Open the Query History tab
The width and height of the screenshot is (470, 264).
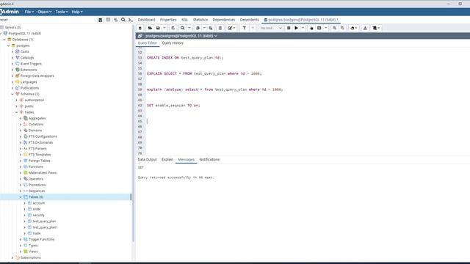click(x=173, y=43)
